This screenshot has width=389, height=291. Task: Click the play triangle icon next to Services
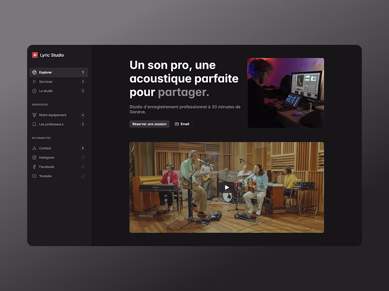[34, 81]
